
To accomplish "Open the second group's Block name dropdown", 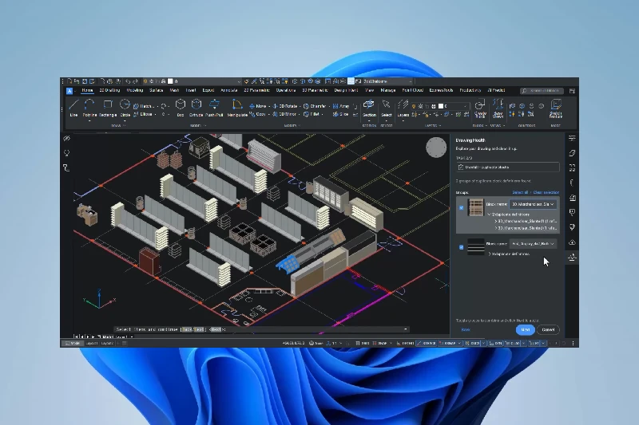I will pos(534,243).
